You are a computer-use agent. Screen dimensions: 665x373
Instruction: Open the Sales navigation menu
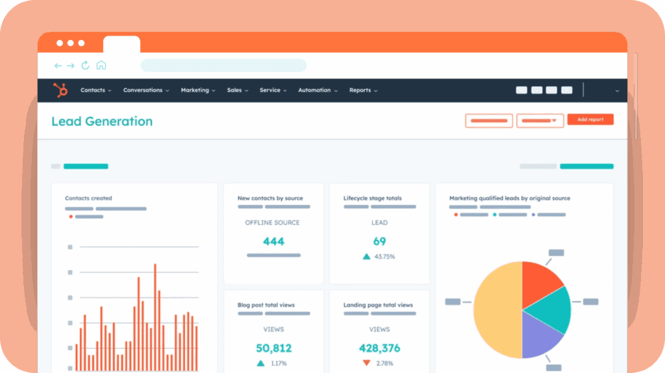[237, 90]
